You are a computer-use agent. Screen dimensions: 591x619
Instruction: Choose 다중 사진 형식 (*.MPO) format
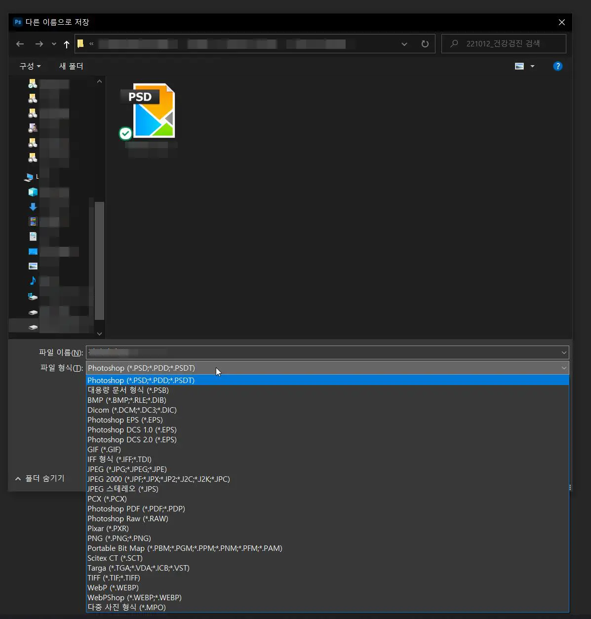[327, 607]
